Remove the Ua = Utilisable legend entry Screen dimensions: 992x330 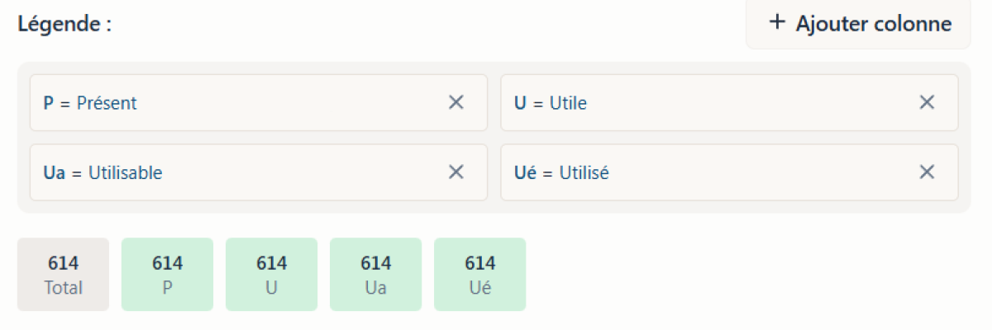tap(455, 172)
